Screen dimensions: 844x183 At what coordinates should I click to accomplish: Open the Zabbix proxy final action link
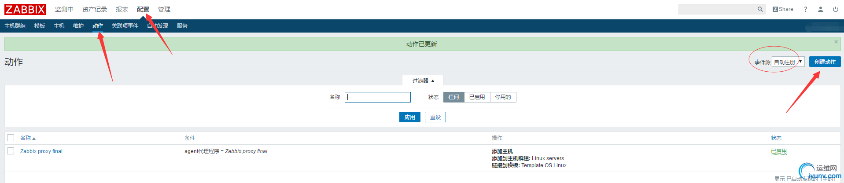pos(41,151)
